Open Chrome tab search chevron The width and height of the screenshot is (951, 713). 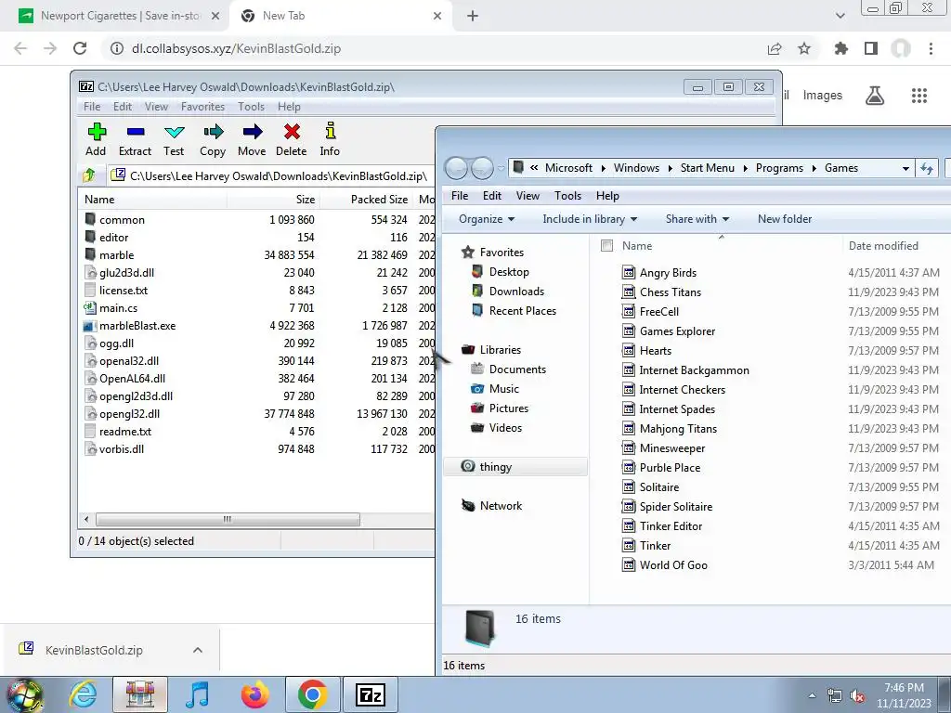840,16
